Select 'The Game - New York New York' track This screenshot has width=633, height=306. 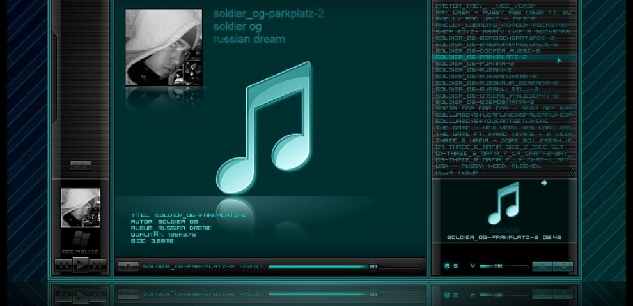[503, 127]
